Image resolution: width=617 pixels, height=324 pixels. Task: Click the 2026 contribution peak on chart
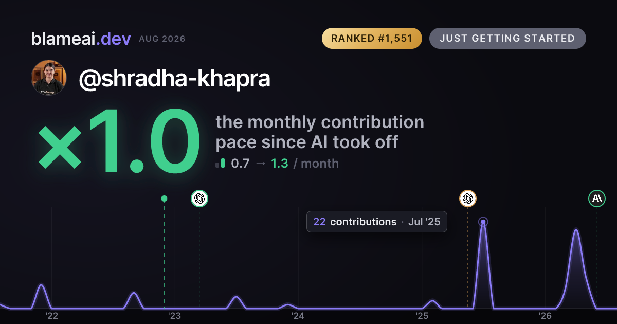tap(576, 230)
